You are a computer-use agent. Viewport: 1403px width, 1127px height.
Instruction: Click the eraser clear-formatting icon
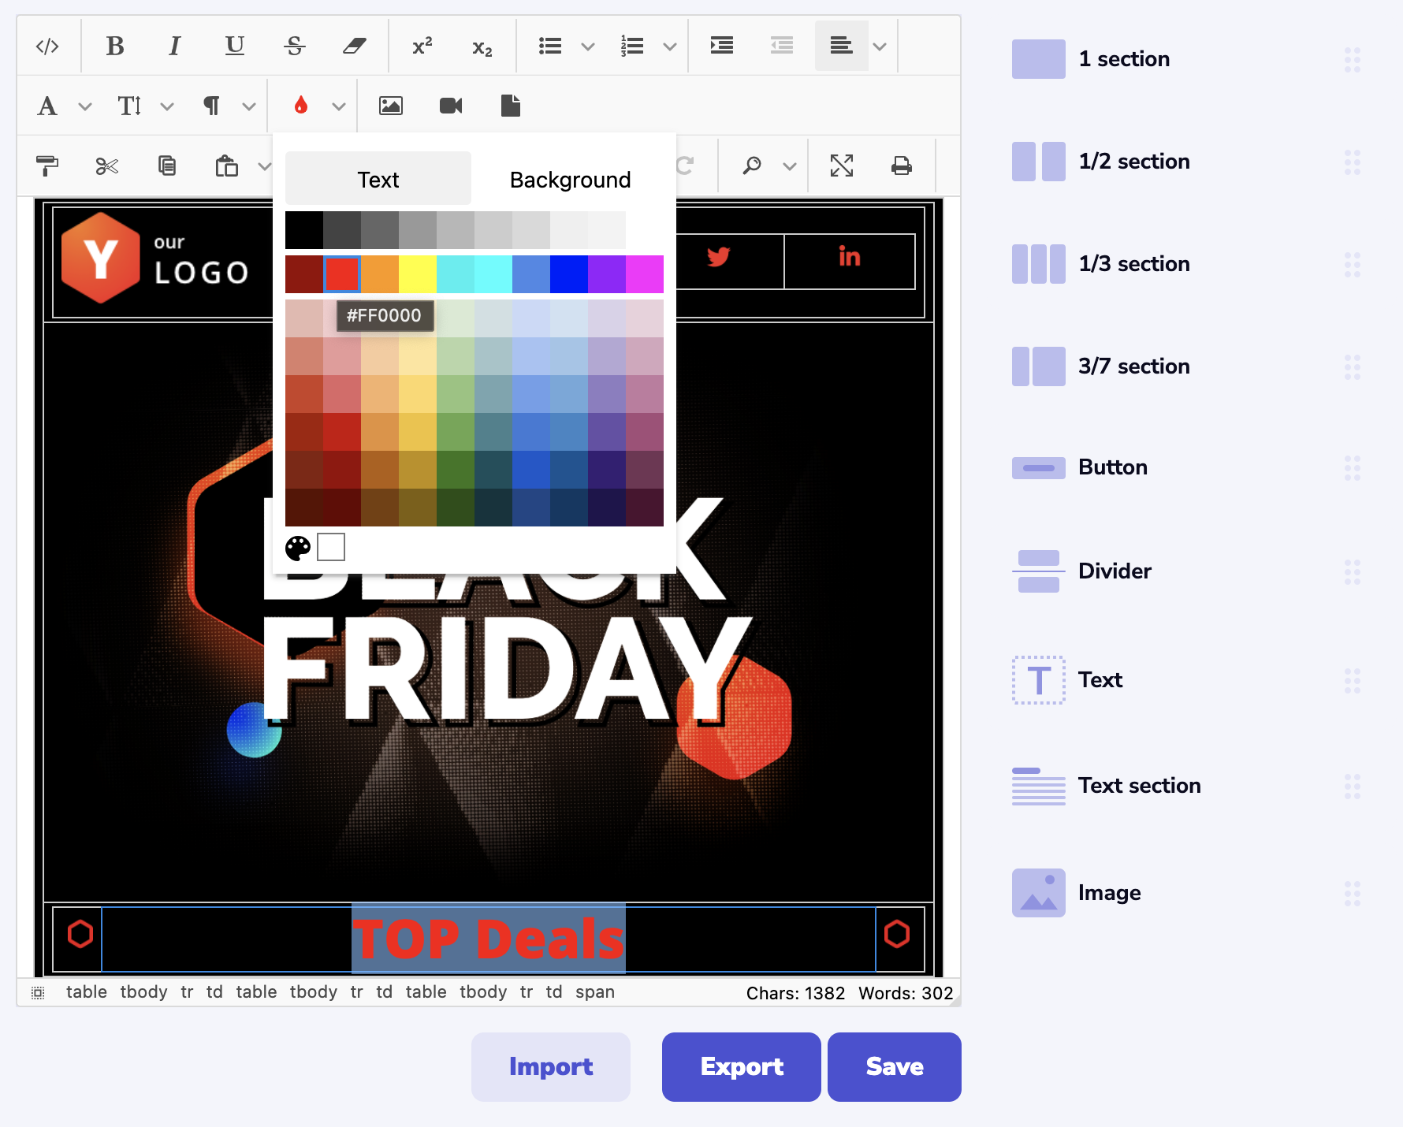(355, 46)
